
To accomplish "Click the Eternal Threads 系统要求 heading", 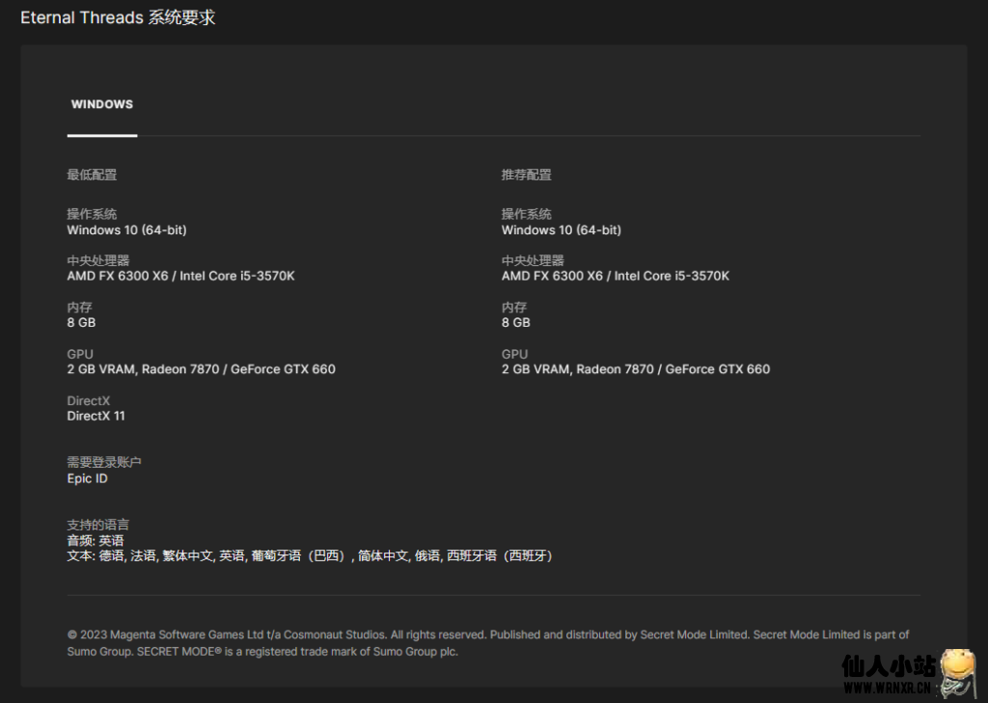I will 118,17.
